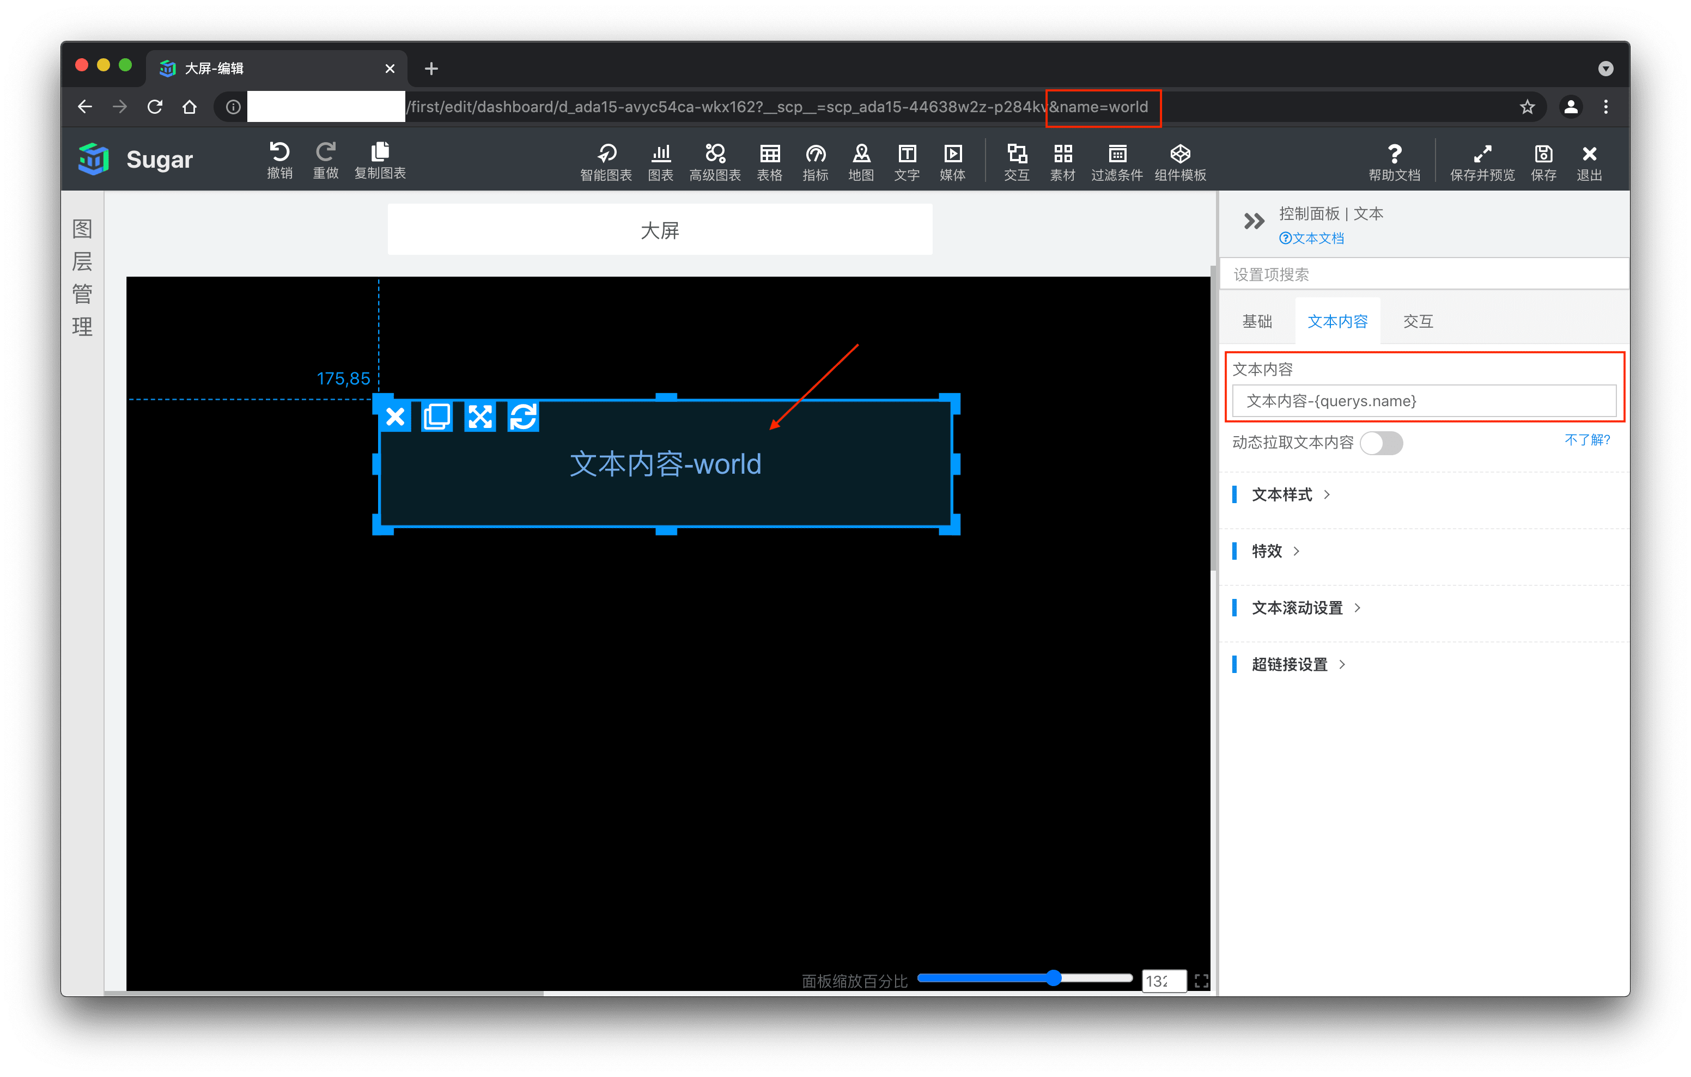Viewport: 1691px width, 1077px height.
Task: Open the browser three-dot menu
Action: coord(1605,107)
